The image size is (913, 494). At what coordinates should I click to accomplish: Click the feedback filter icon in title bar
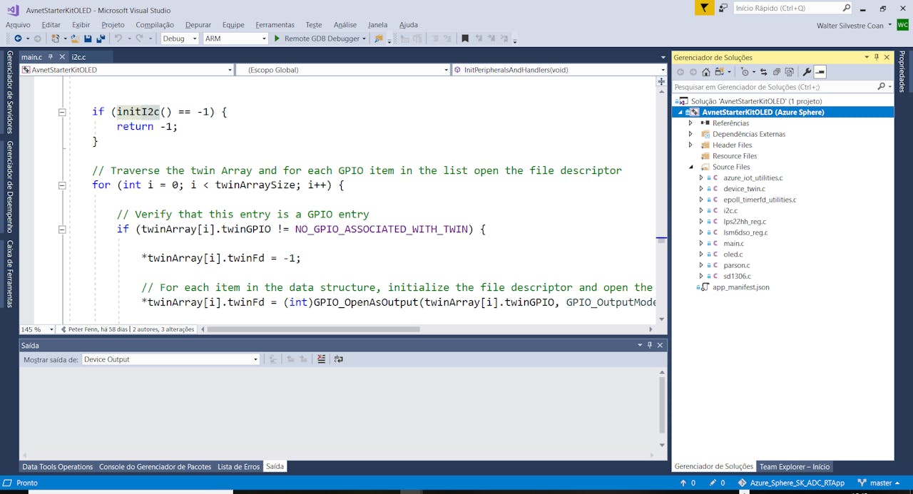[x=704, y=8]
